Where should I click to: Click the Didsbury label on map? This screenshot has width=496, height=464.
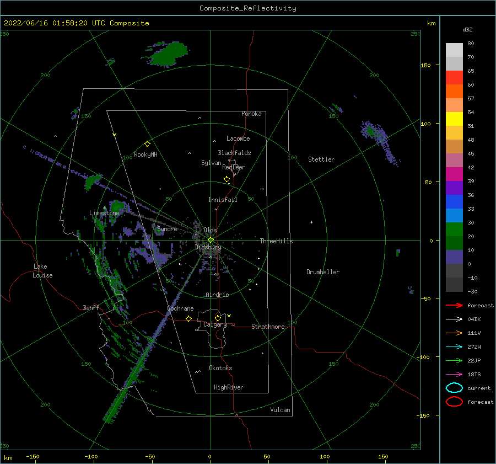click(208, 247)
